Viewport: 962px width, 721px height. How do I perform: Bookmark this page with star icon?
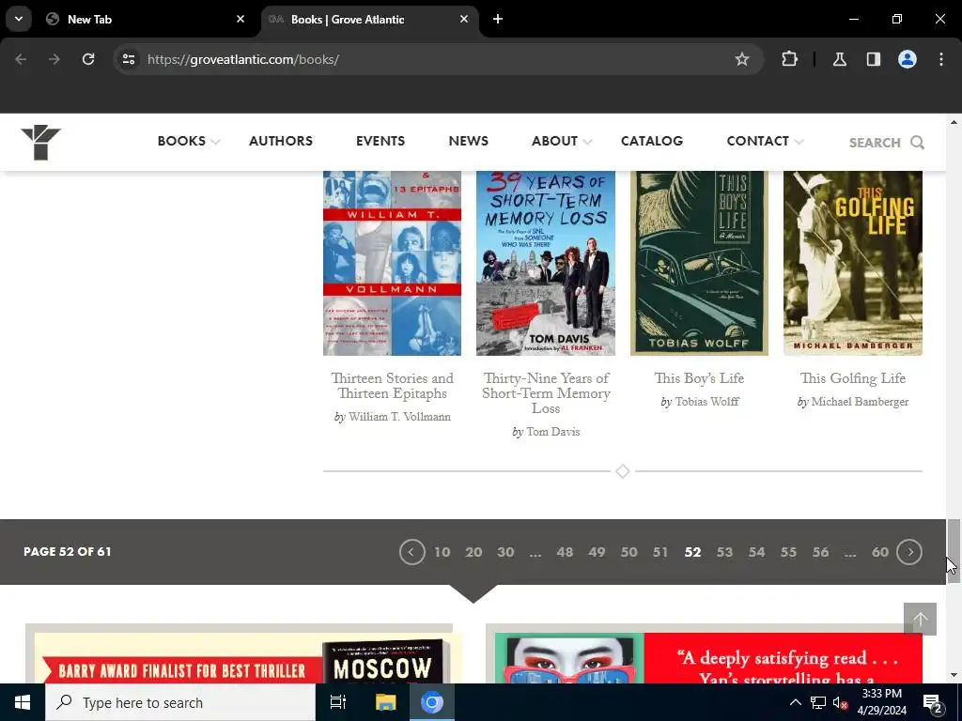point(742,59)
